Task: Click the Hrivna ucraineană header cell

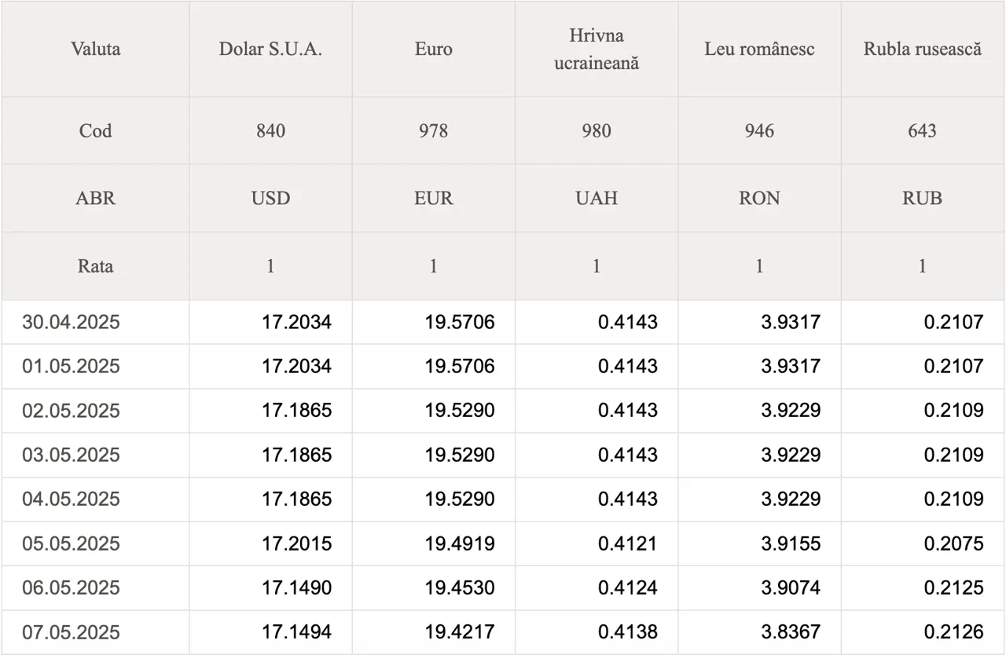Action: pyautogui.click(x=596, y=49)
